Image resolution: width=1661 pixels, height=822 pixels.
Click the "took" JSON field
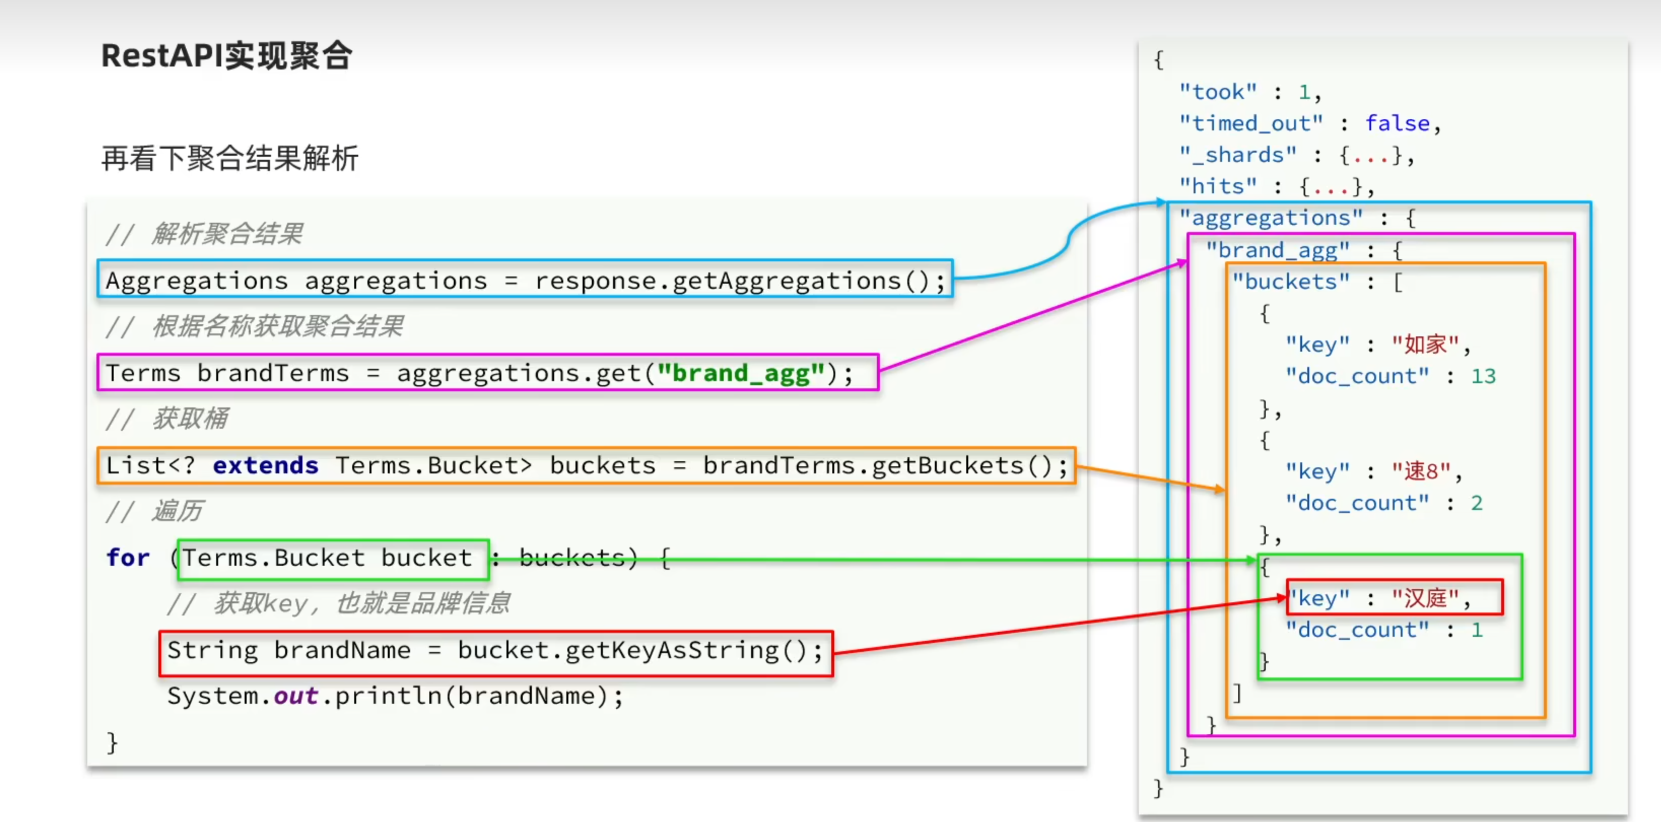pos(1217,92)
